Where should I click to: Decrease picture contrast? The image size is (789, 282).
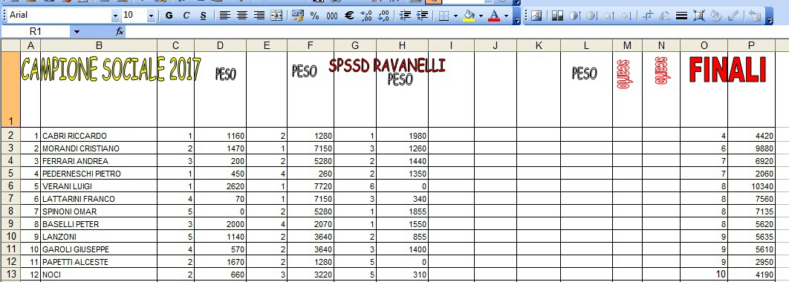591,16
